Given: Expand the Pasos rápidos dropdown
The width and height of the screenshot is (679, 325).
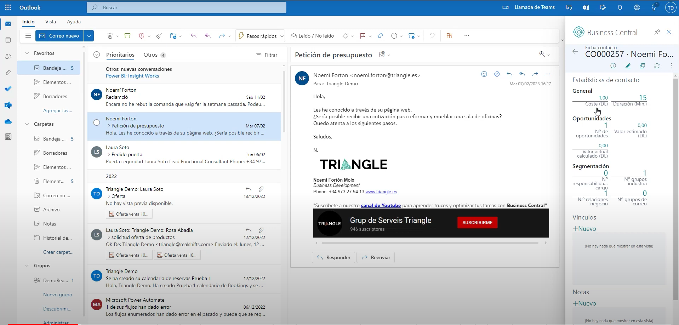Looking at the screenshot, I should [282, 36].
